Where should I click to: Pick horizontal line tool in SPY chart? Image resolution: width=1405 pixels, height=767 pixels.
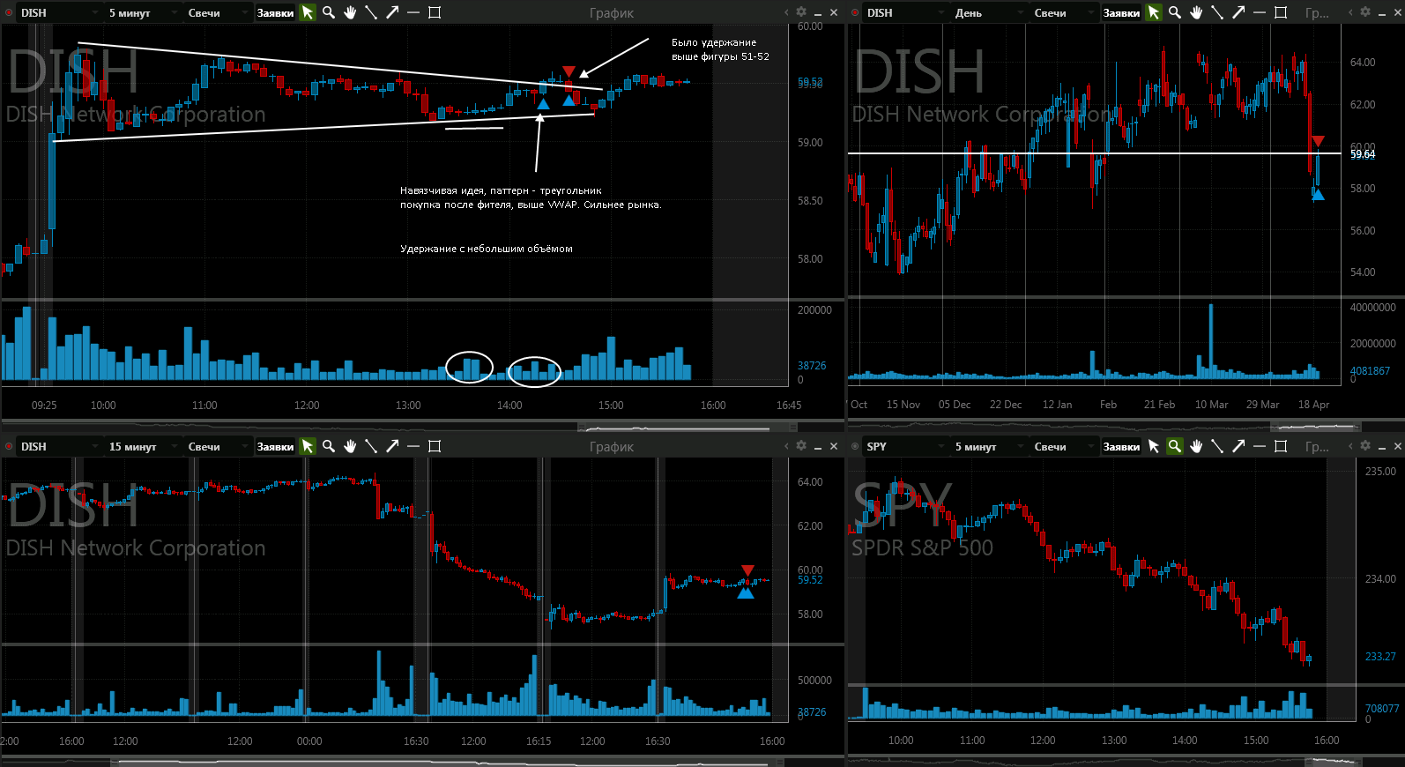point(1260,446)
